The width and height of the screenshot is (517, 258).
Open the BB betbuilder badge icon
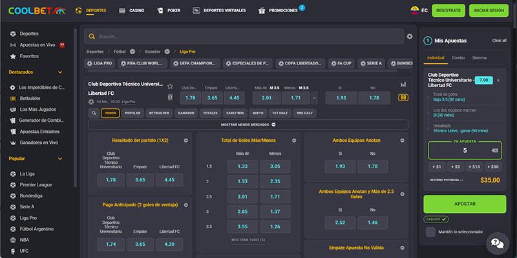[x=403, y=98]
